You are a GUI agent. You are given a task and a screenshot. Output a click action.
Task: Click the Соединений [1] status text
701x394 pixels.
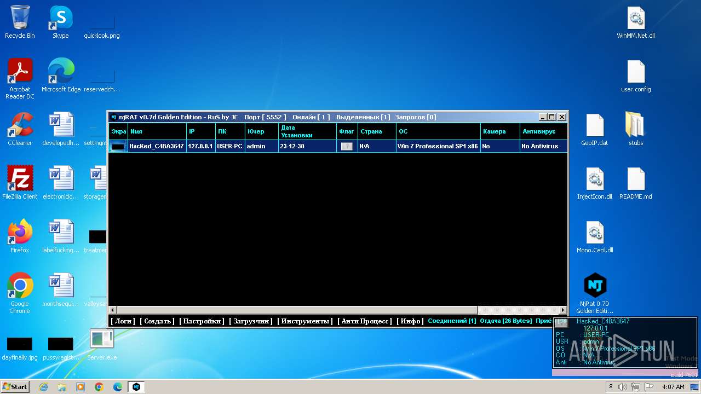click(452, 321)
